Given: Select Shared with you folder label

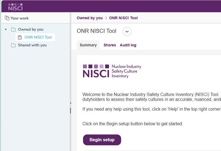Looking at the screenshot, I should (32, 45).
